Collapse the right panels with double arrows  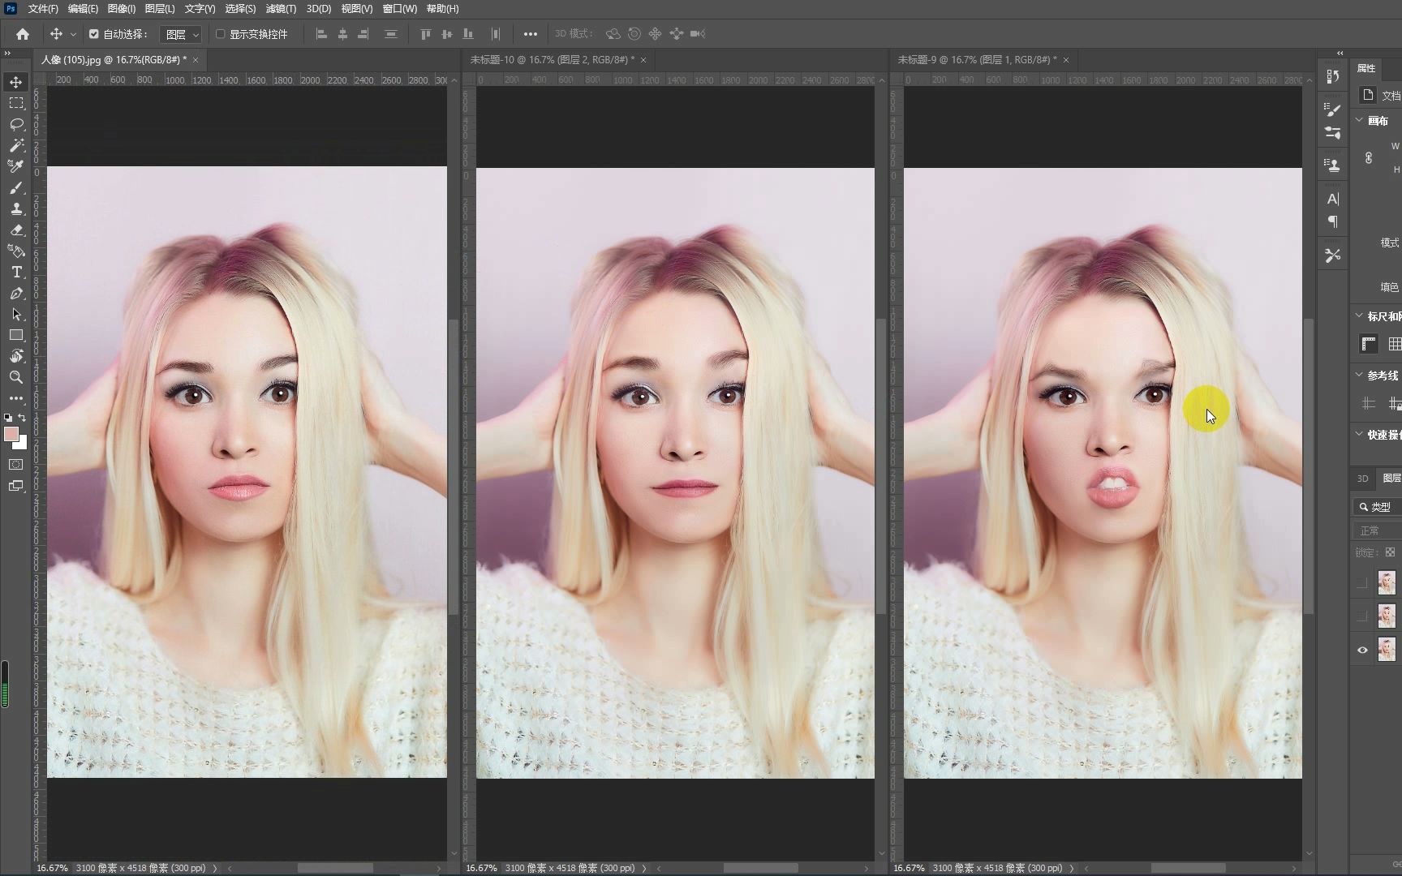click(1340, 54)
